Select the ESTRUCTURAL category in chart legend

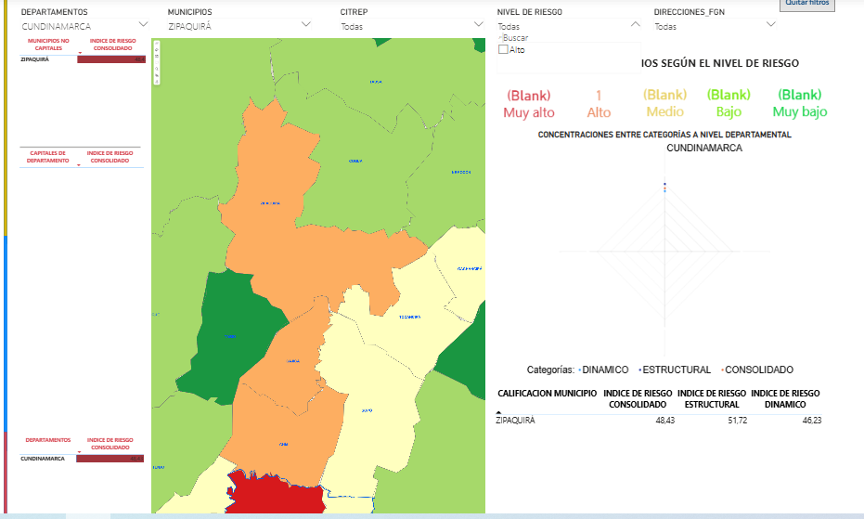tap(676, 370)
